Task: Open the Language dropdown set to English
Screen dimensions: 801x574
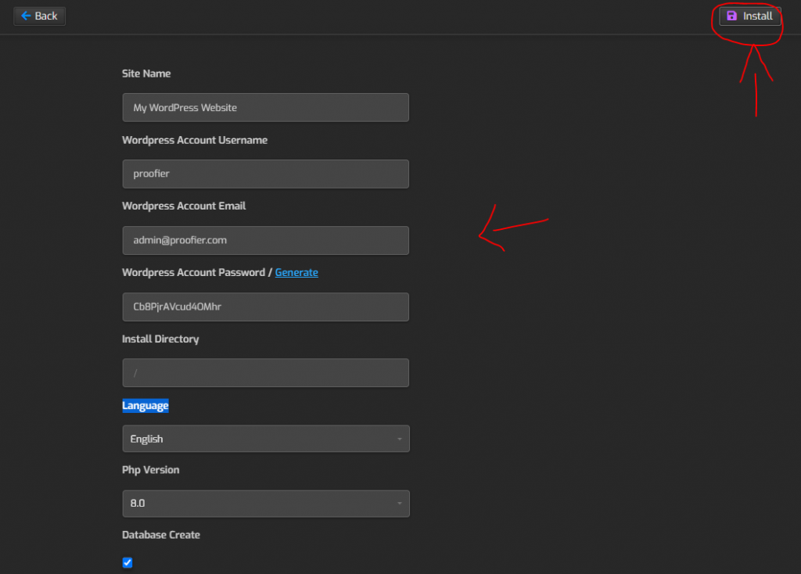Action: point(266,439)
